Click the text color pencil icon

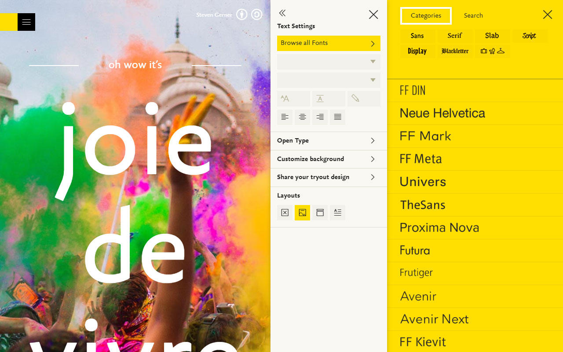click(364, 99)
